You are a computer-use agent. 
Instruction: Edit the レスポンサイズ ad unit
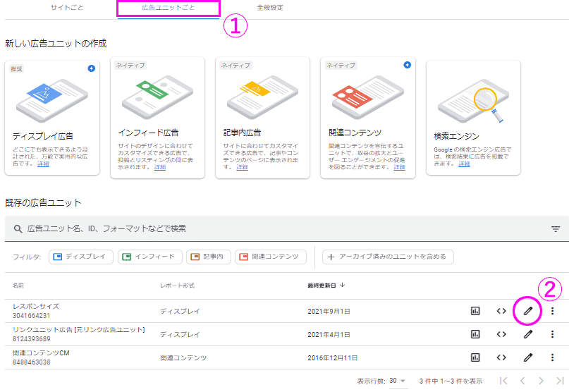(528, 311)
